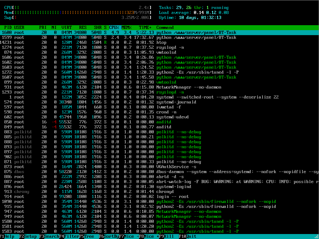Select BT-Task row with PID 1606
Viewport: 319px width, 239px height.
coord(159,57)
